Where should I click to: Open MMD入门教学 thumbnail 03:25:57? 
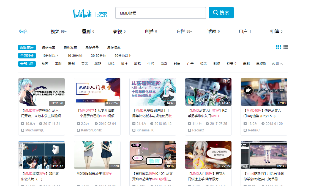[97, 92]
